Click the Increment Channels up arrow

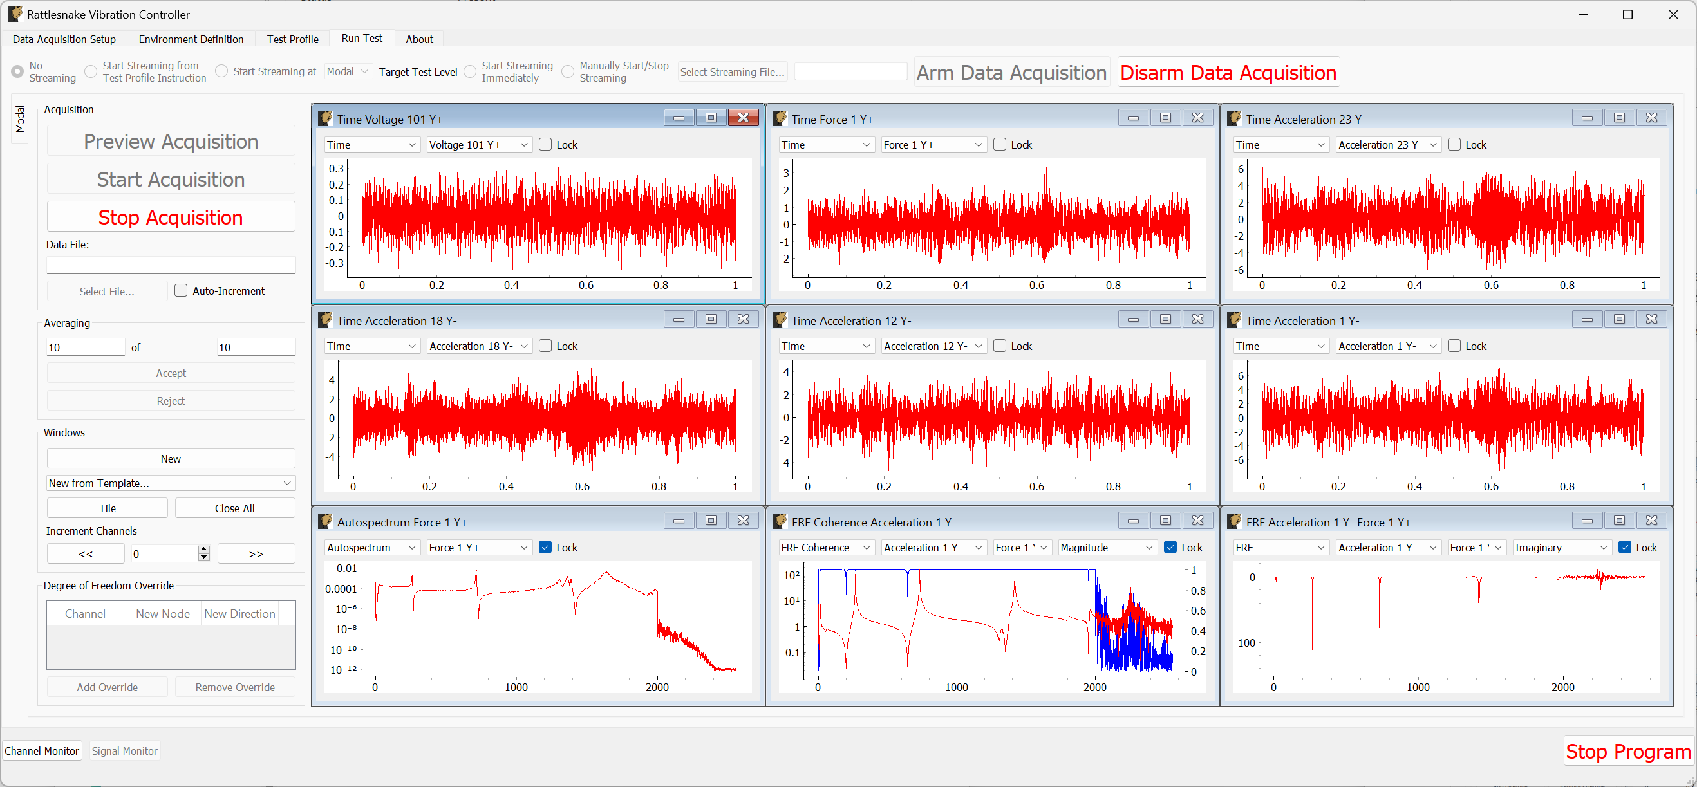pos(204,550)
